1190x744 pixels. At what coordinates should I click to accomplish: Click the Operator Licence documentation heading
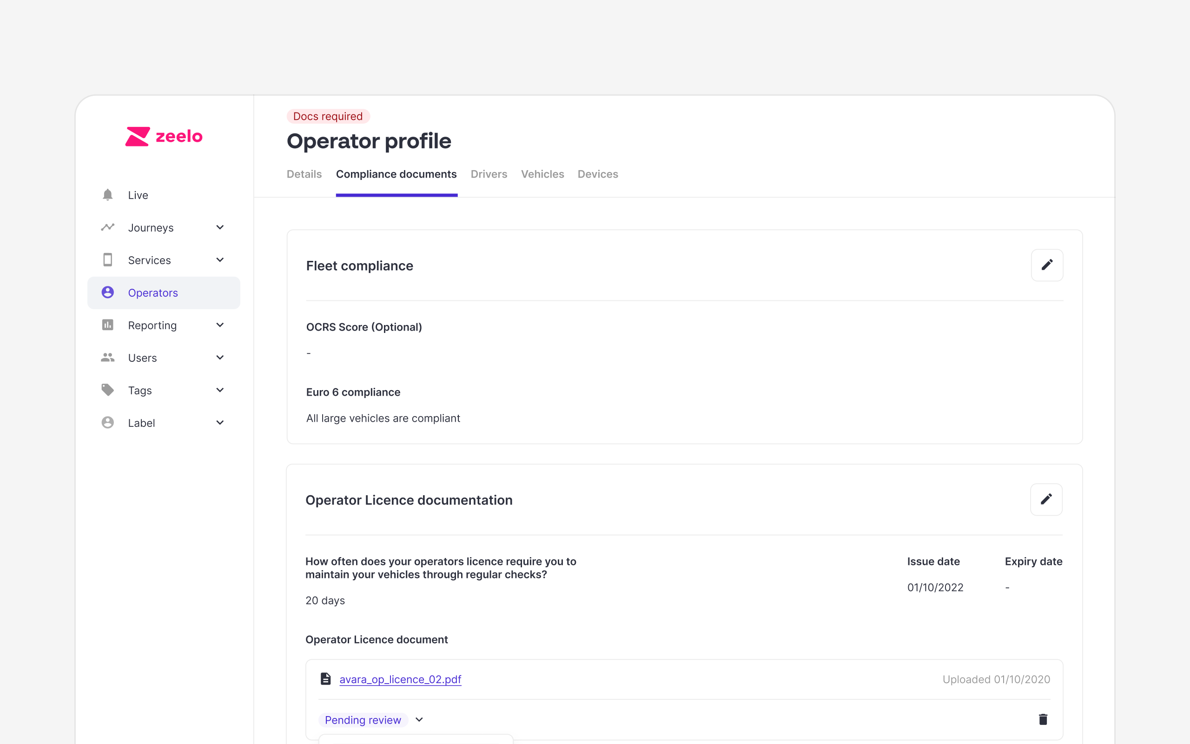[409, 500]
